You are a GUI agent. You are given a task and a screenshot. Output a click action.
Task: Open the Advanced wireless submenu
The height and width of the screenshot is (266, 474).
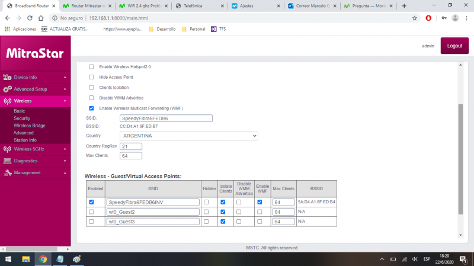(23, 133)
